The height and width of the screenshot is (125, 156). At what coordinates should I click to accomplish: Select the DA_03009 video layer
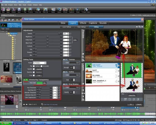click(102, 76)
